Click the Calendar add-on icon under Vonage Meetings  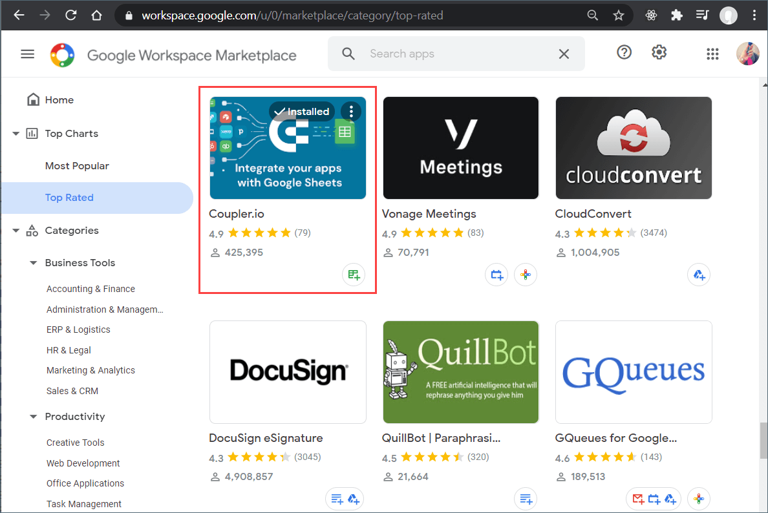(x=496, y=275)
